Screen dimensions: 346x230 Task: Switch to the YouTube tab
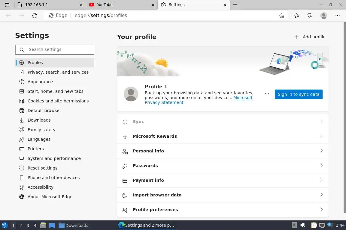pos(122,5)
